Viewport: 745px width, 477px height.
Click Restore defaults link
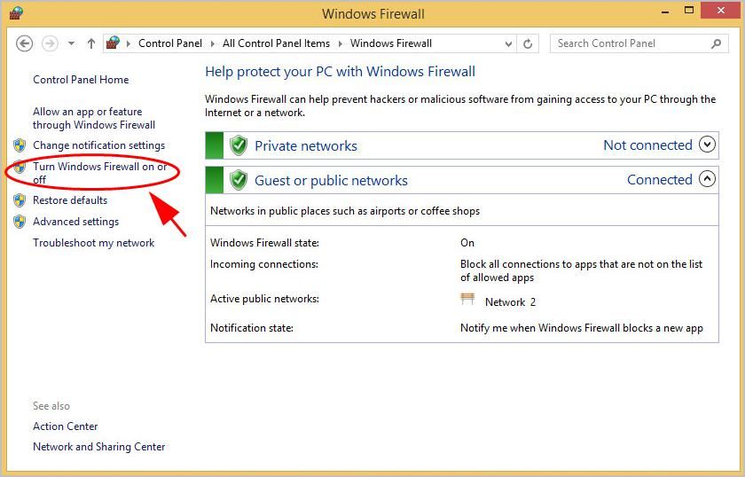[x=70, y=200]
